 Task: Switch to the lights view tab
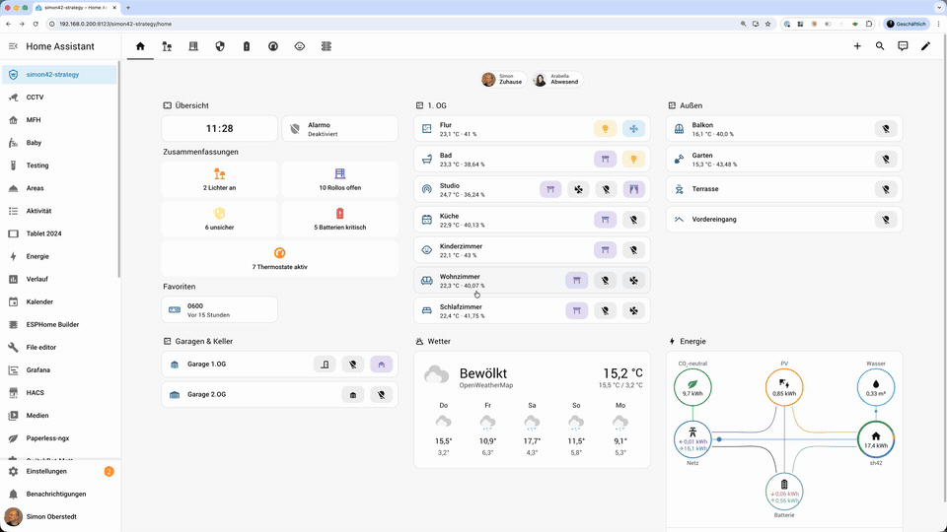(167, 46)
